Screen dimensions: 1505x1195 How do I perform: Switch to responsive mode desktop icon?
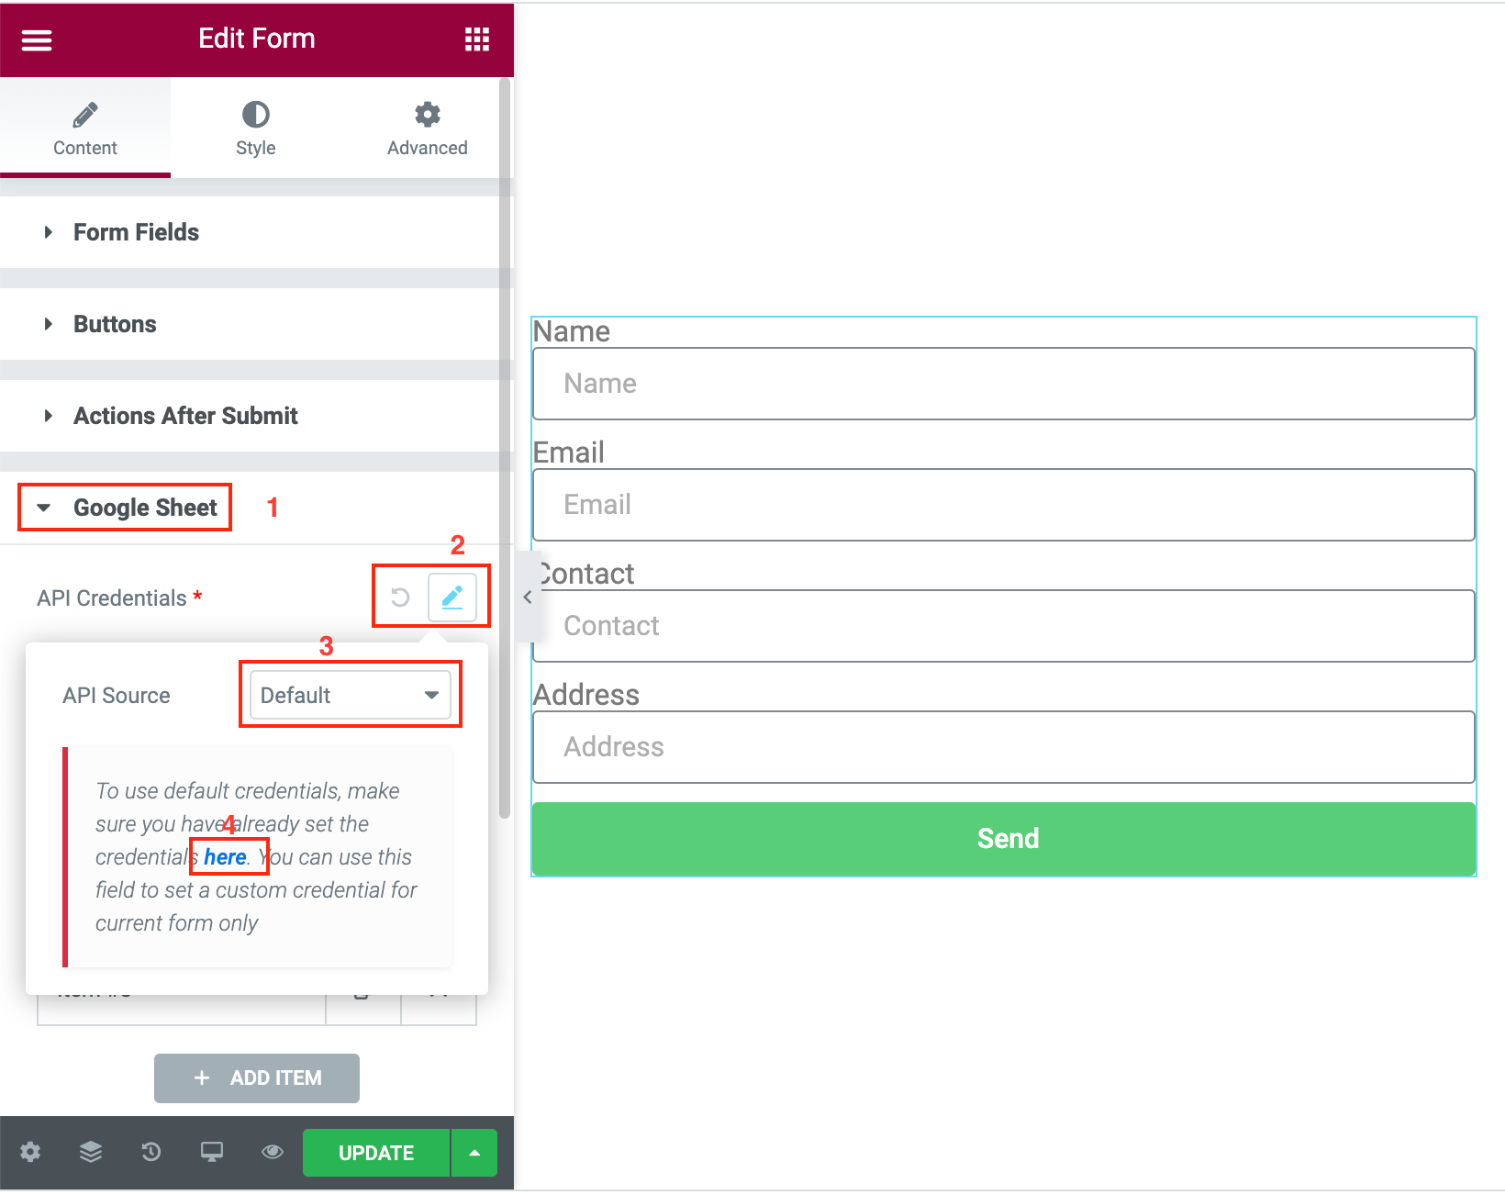click(x=212, y=1152)
